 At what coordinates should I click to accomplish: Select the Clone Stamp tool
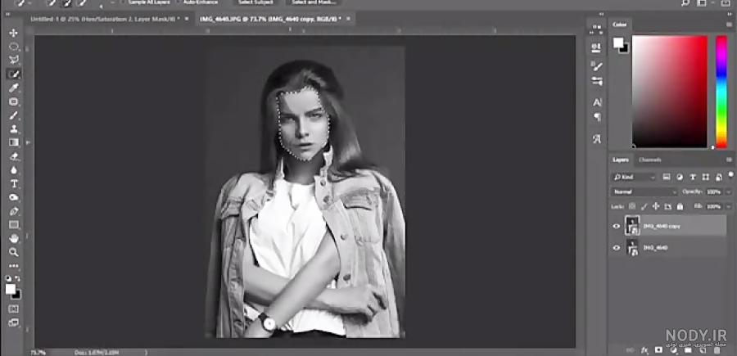(x=14, y=128)
